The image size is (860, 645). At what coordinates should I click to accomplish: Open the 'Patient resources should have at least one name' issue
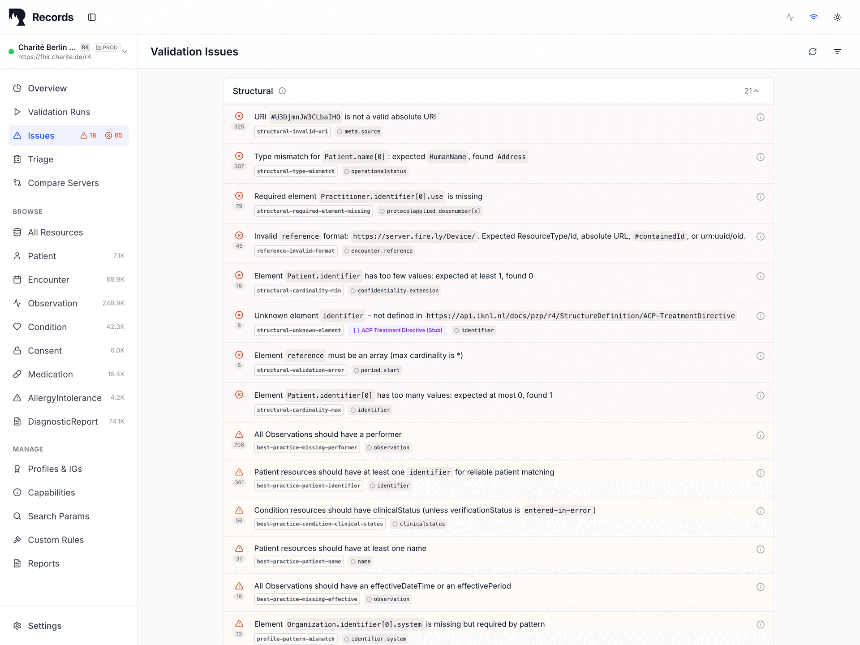[499, 555]
